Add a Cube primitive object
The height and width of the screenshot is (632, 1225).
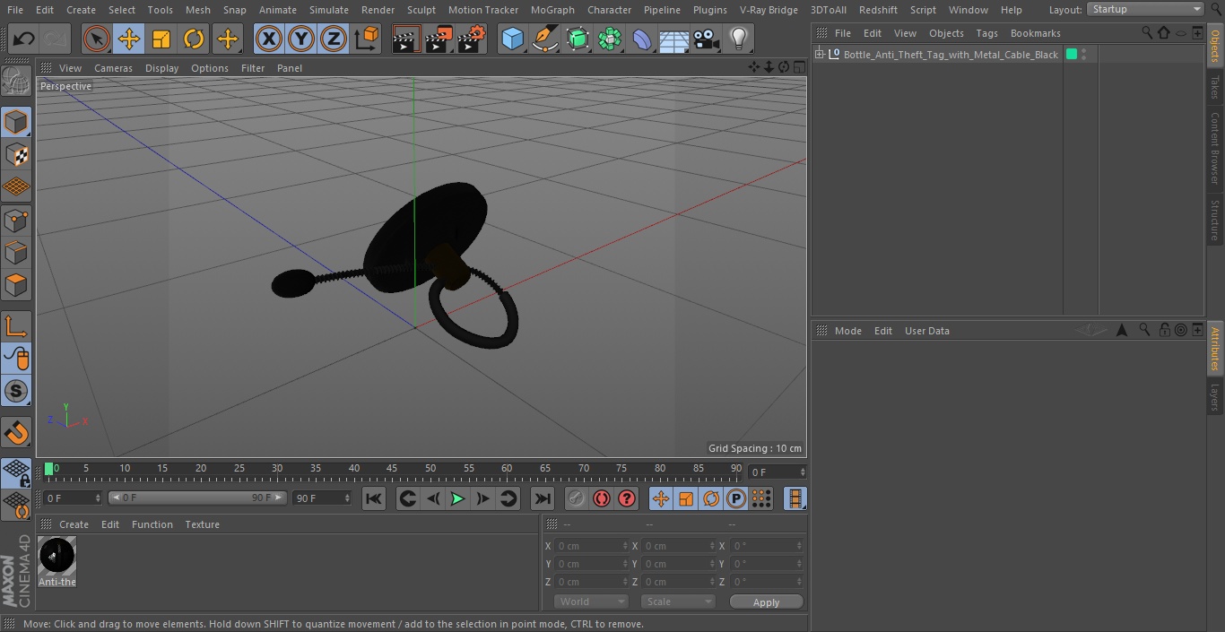click(x=512, y=39)
